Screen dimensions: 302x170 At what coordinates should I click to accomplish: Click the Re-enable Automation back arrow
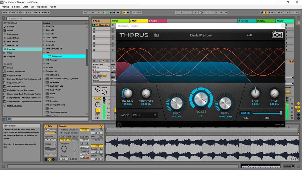128,12
